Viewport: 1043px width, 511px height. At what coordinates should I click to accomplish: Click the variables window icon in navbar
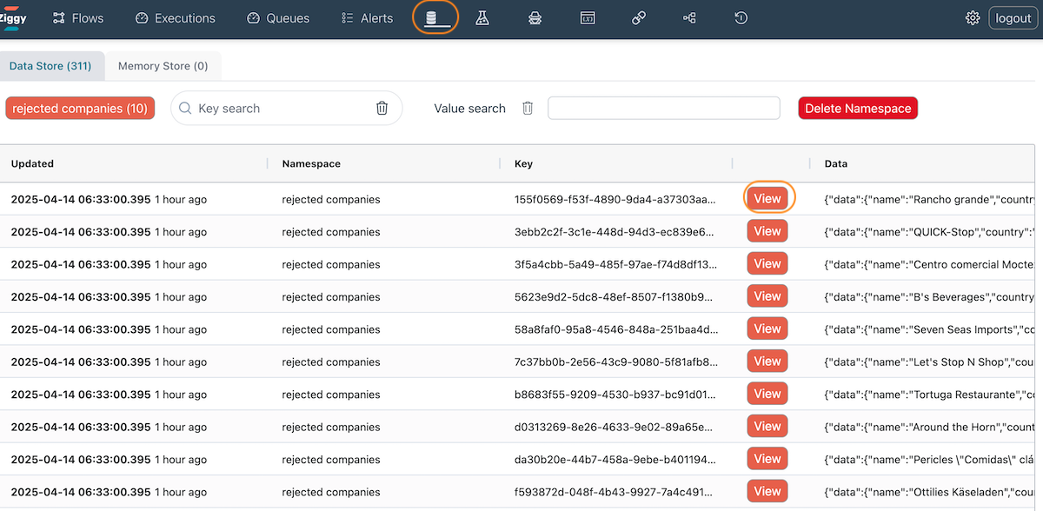588,18
